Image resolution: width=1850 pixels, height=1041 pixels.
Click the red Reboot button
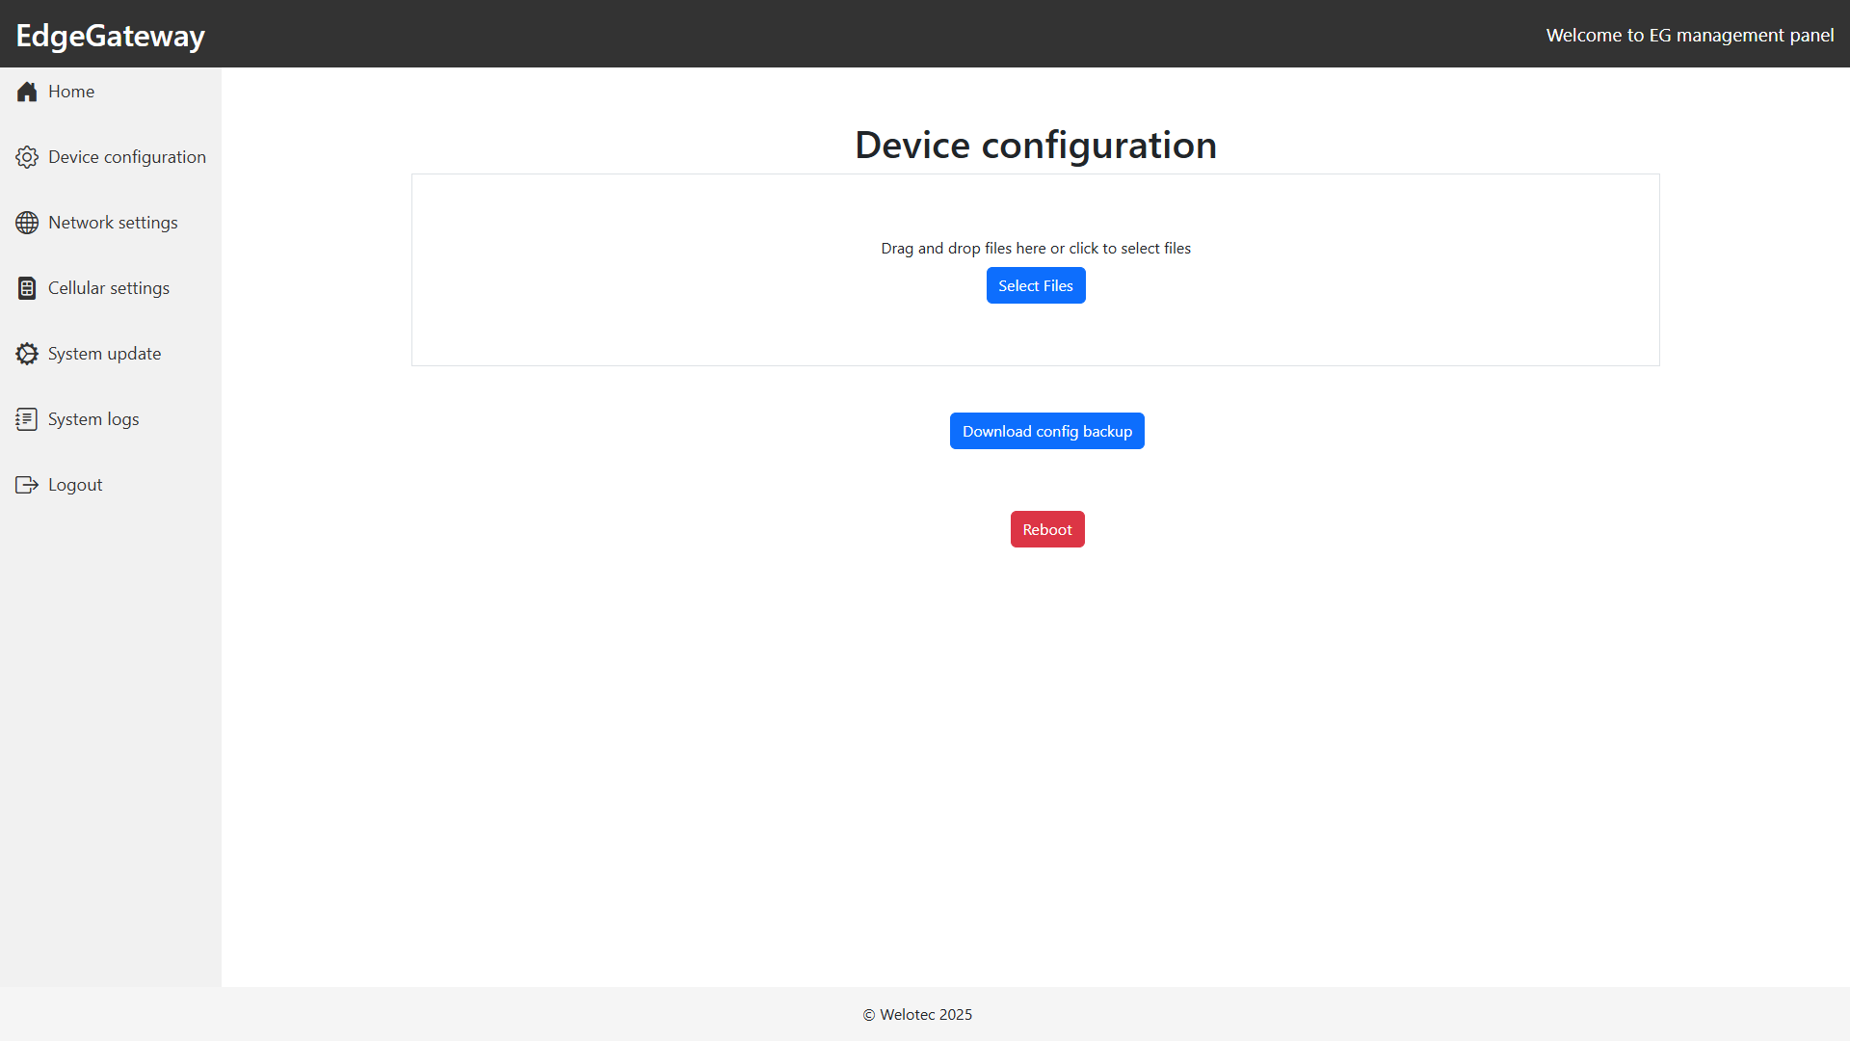[x=1047, y=529]
